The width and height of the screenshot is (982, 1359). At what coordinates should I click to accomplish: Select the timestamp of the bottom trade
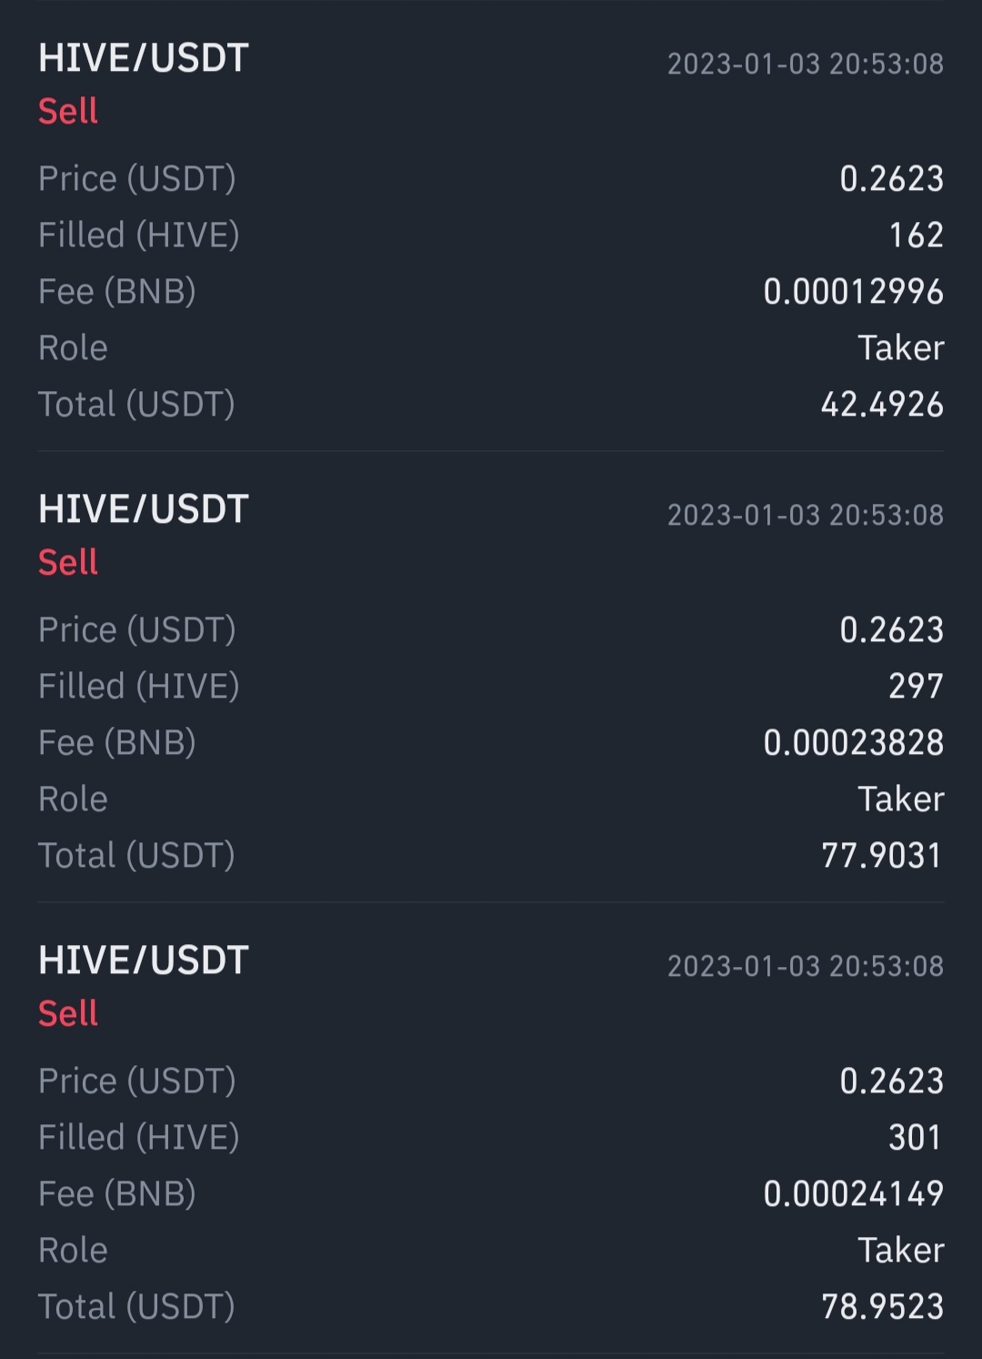pos(805,966)
